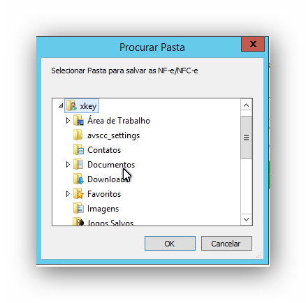Click the scrollbar up arrow
This screenshot has height=303, width=306.
tap(246, 105)
